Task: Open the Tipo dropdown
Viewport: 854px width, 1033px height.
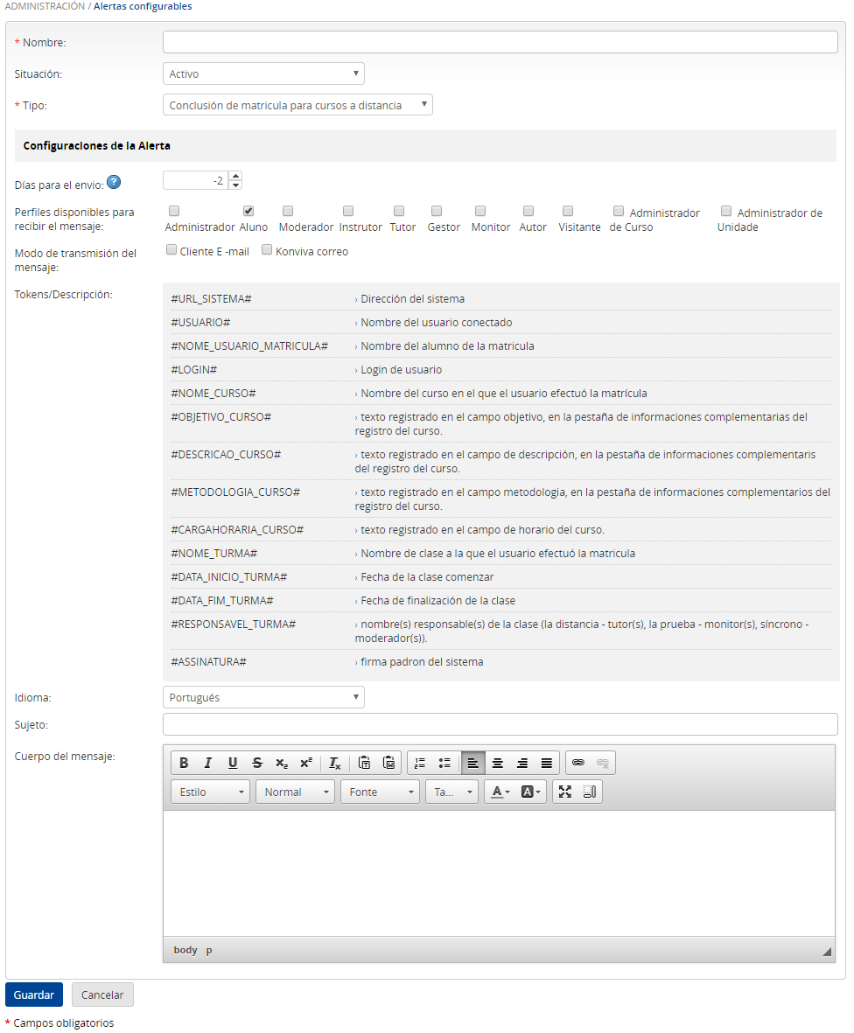Action: point(297,106)
